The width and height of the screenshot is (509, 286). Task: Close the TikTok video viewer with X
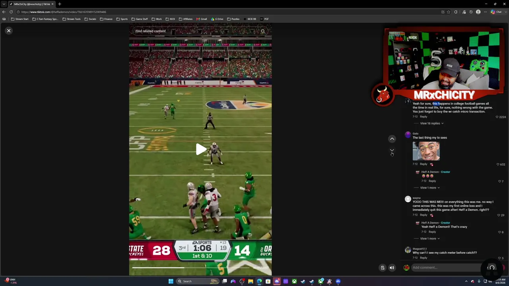pyautogui.click(x=9, y=31)
